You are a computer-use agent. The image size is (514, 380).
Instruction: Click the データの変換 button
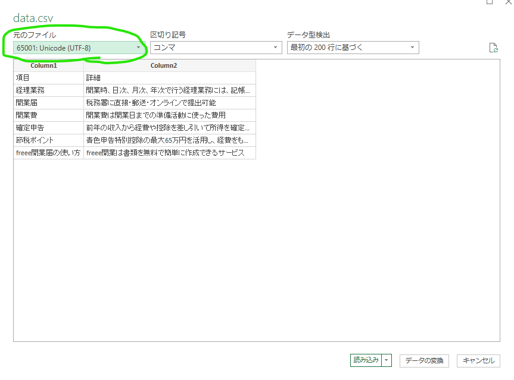(424, 361)
